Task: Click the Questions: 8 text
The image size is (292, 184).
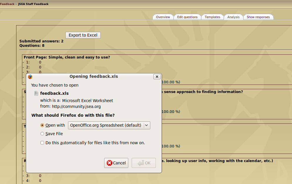Action: pyautogui.click(x=32, y=46)
